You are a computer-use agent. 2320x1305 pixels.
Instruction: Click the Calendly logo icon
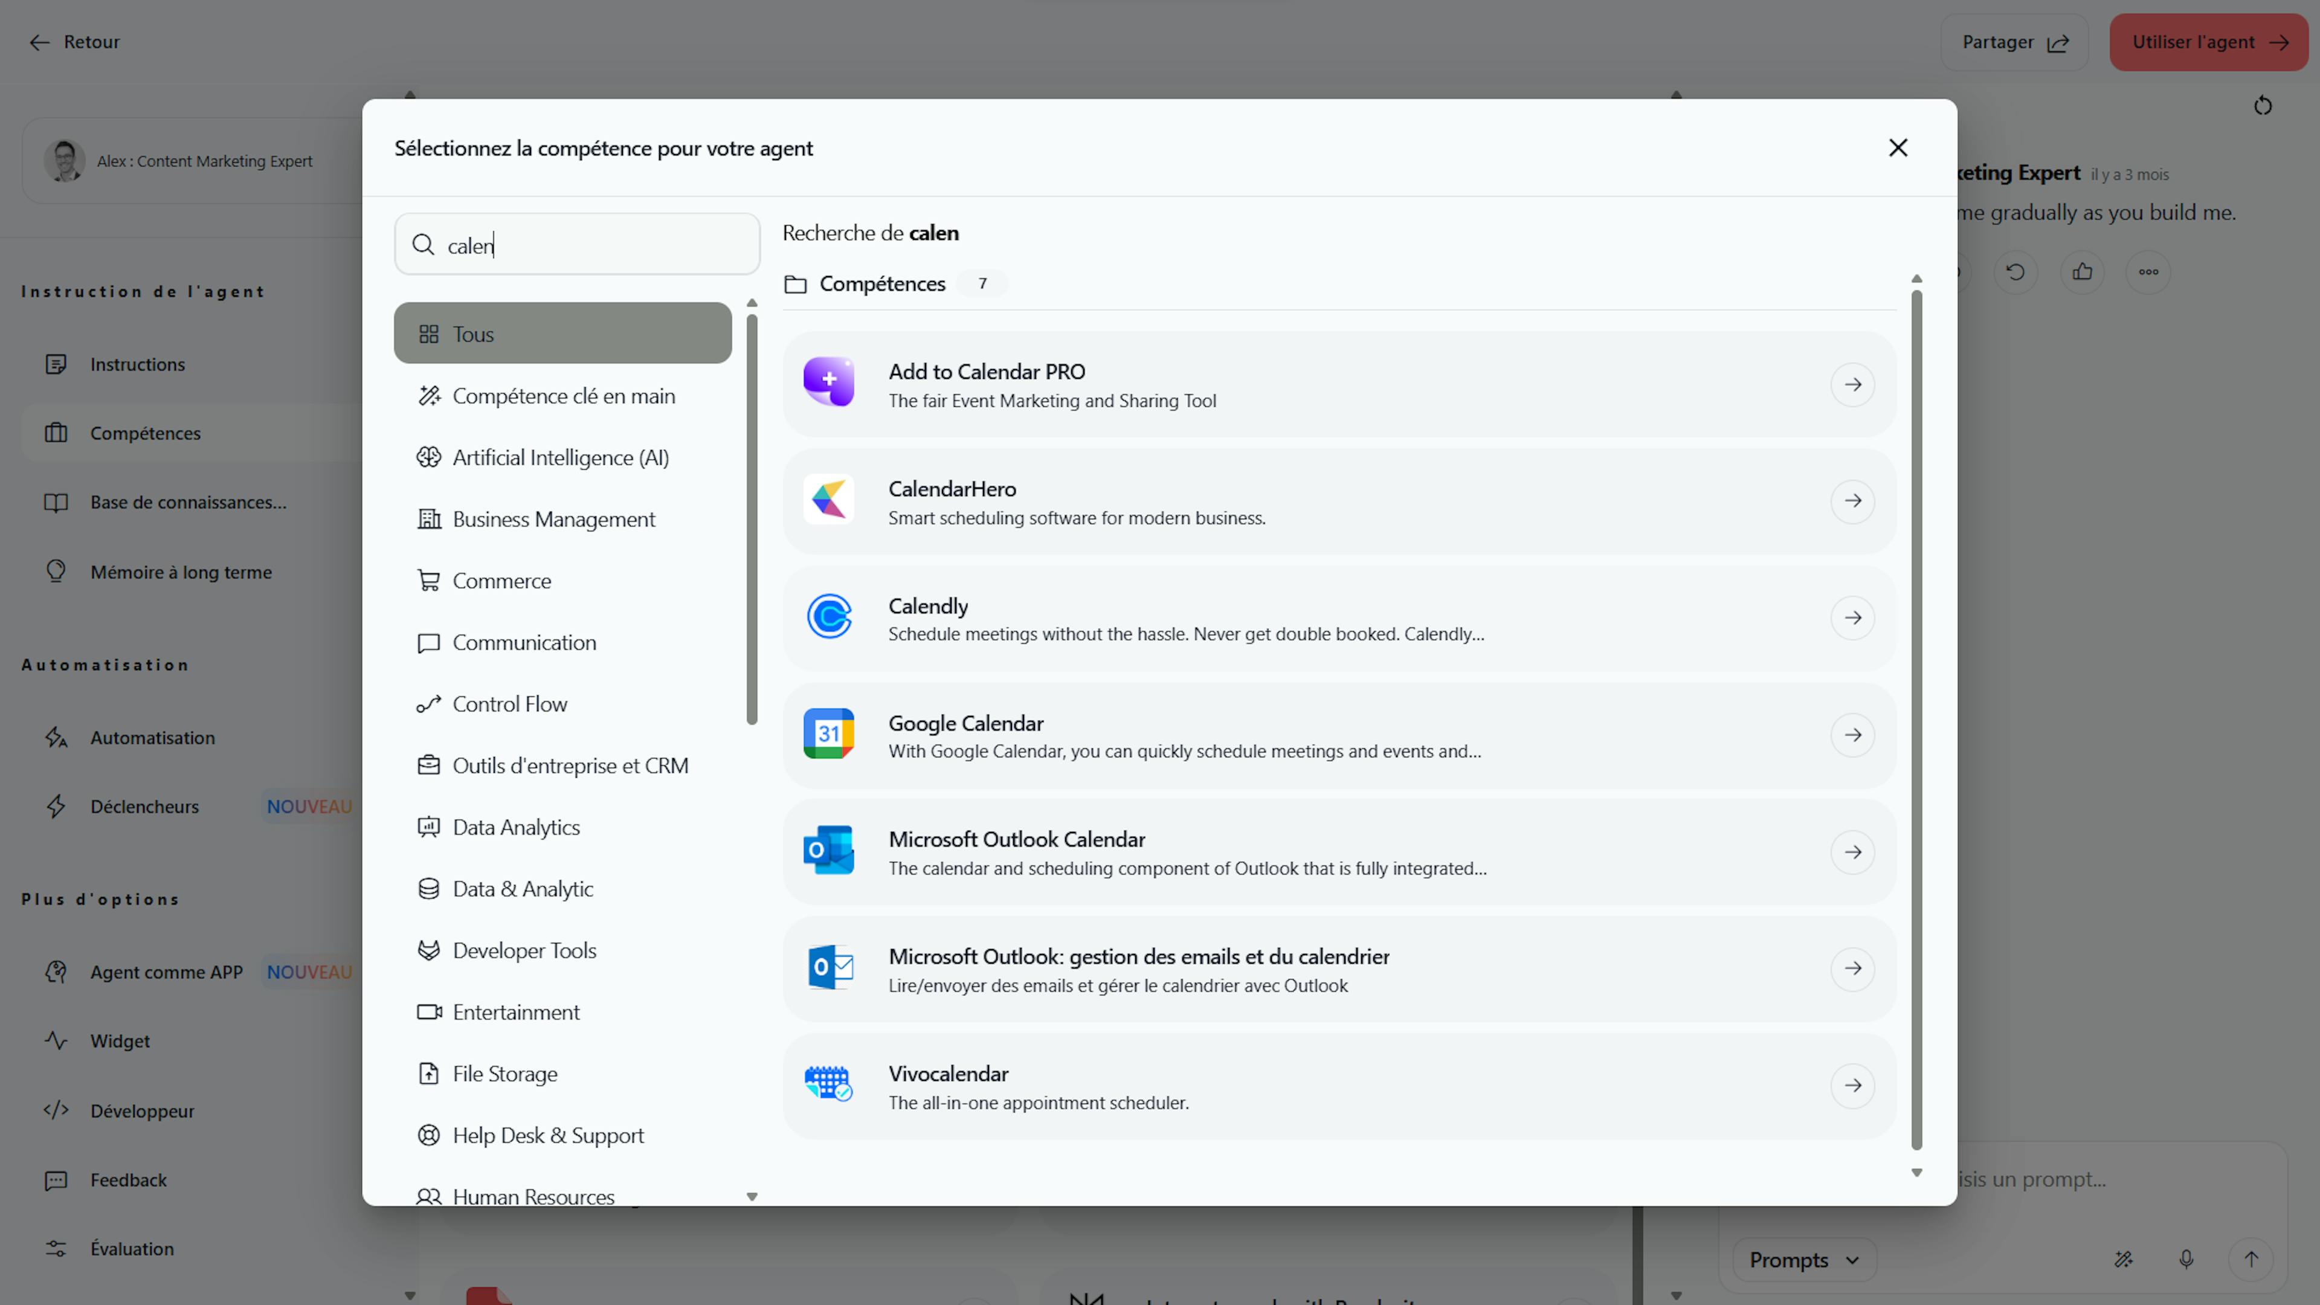click(828, 617)
